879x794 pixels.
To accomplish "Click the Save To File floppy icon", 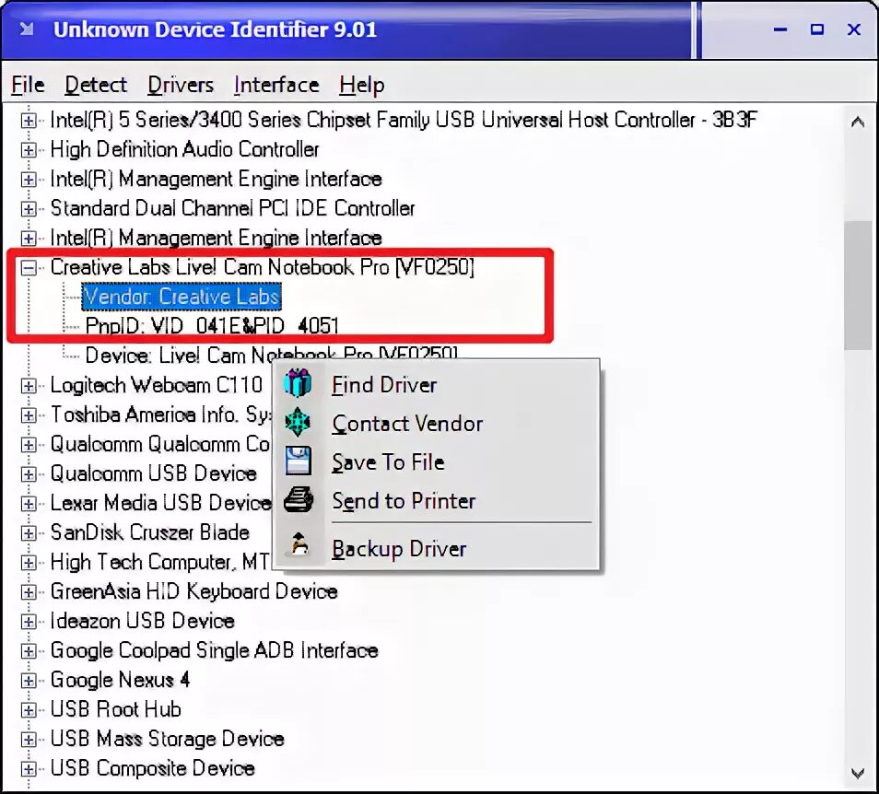I will 298,461.
